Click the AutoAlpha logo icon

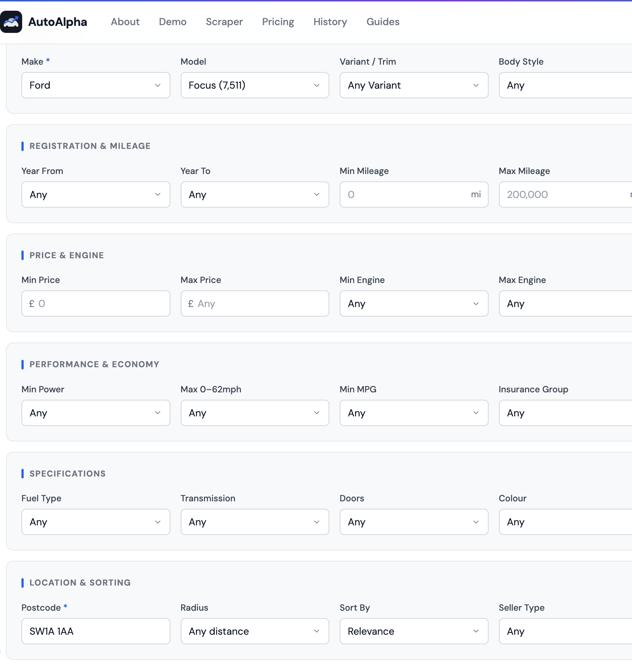click(x=11, y=22)
